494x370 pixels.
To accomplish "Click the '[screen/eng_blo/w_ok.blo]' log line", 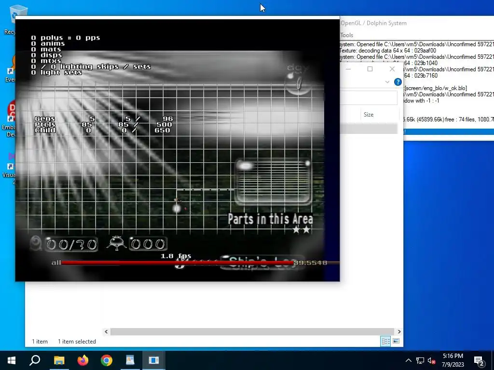I will tap(436, 88).
